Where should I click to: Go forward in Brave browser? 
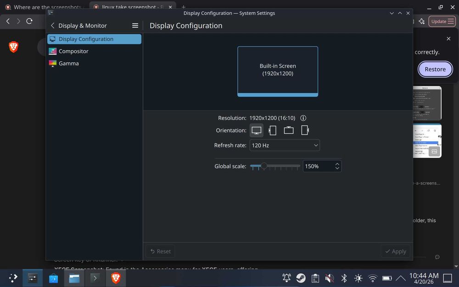tap(18, 21)
